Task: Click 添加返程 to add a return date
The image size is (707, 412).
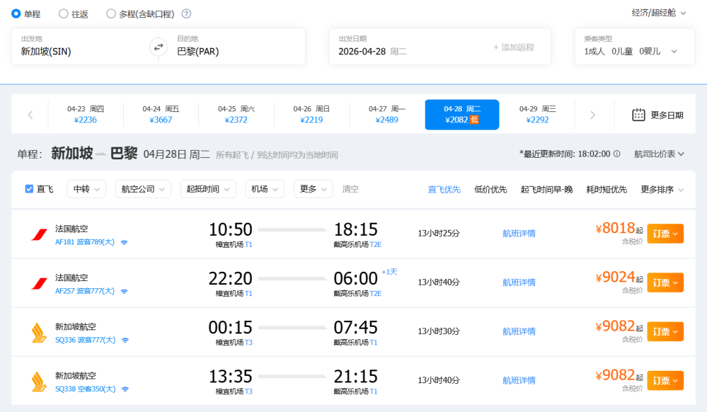Action: point(513,47)
